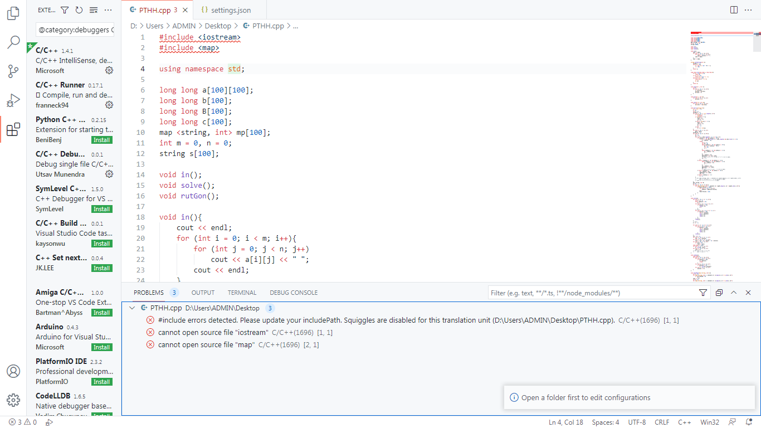Image resolution: width=761 pixels, height=428 pixels.
Task: Install the Arduino extension by Microsoft
Action: [x=102, y=347]
